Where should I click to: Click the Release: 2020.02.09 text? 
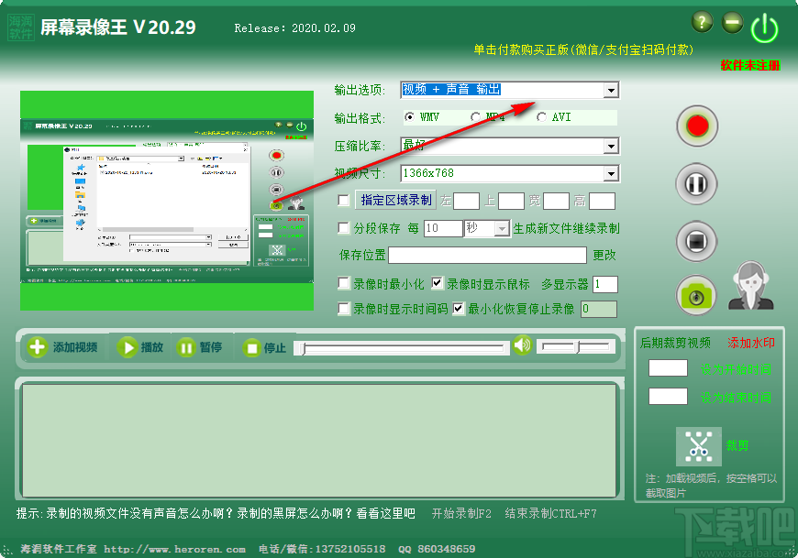point(294,28)
